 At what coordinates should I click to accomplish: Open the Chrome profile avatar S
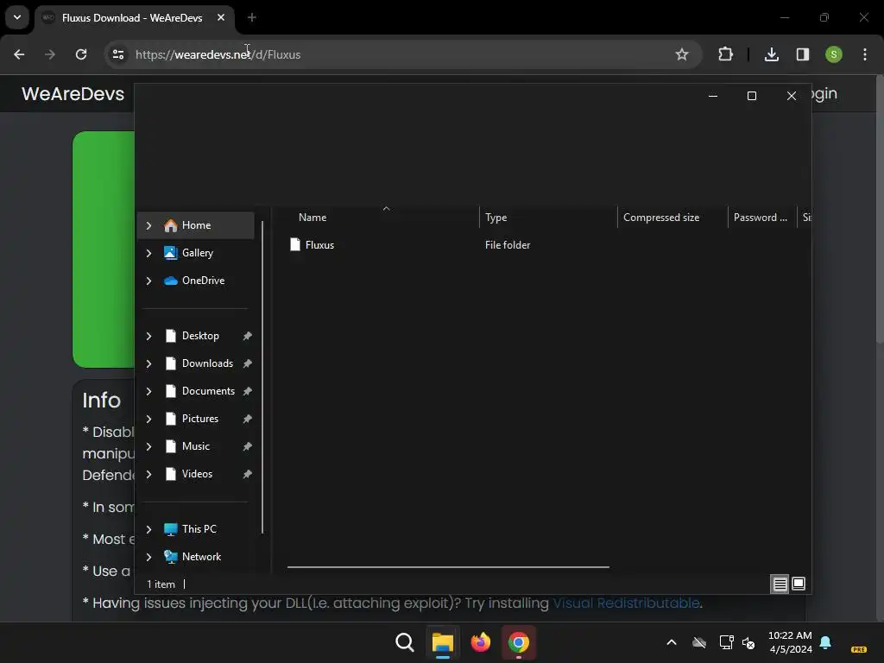833,54
